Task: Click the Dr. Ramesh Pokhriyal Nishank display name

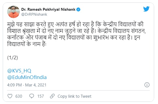Action: [48, 9]
